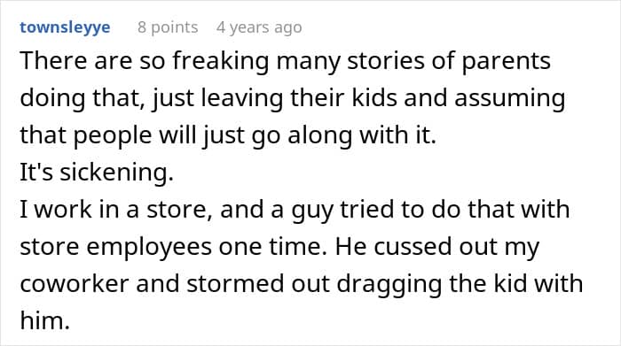Click the word "coworker" in the comment
Viewport: 621px width, 346px height.
tap(75, 284)
